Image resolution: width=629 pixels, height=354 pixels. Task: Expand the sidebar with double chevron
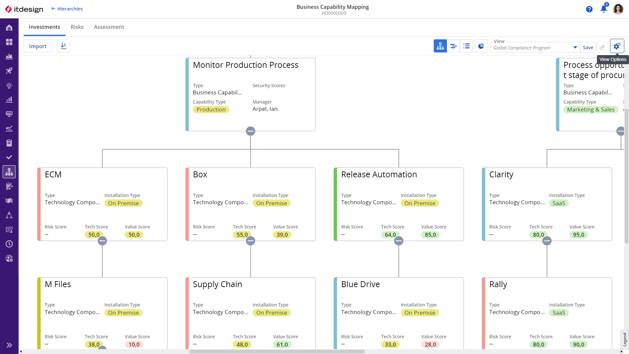(x=9, y=345)
